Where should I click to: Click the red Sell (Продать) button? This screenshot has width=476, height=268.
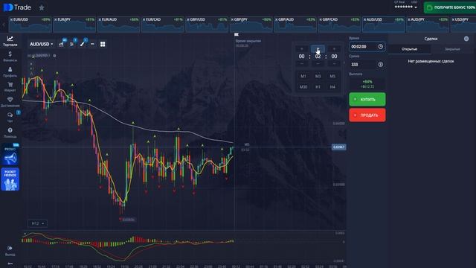click(x=367, y=115)
